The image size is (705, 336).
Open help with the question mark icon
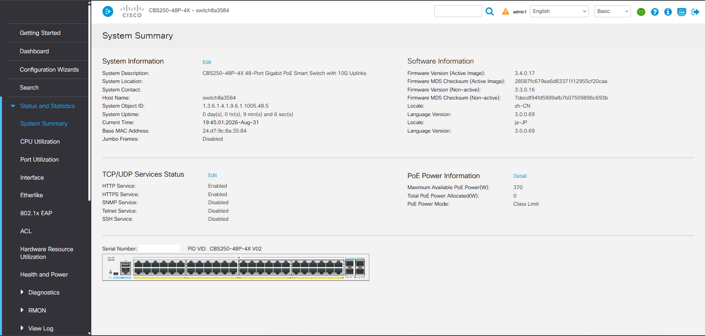coord(655,12)
